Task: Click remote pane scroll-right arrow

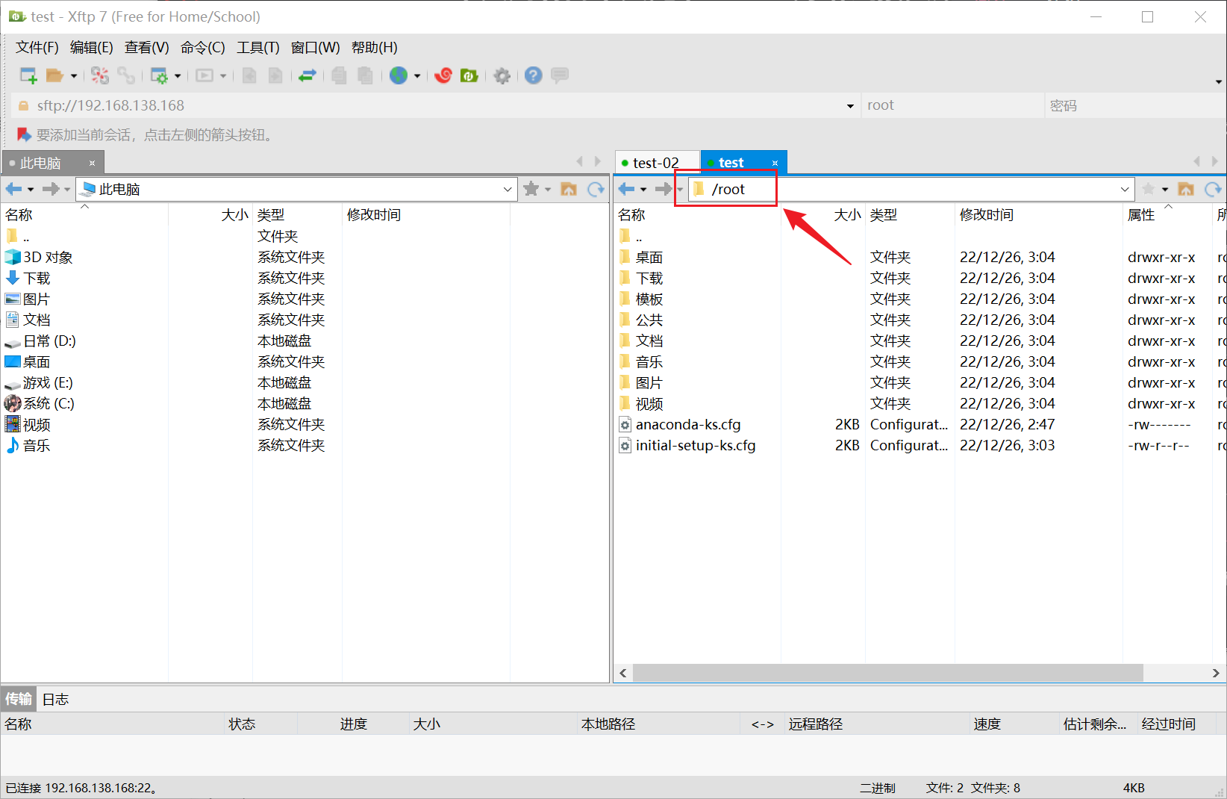Action: pyautogui.click(x=1216, y=673)
